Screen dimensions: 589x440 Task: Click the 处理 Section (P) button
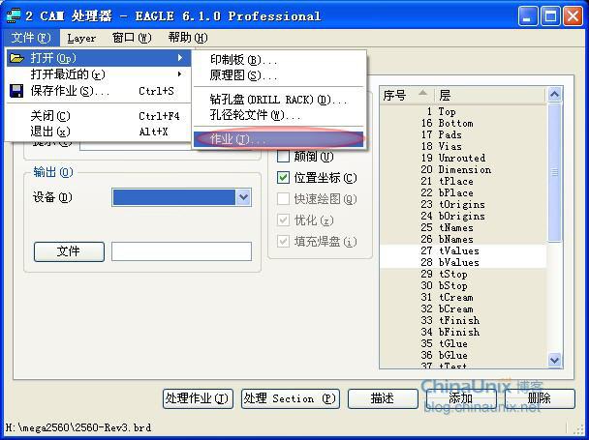point(291,398)
